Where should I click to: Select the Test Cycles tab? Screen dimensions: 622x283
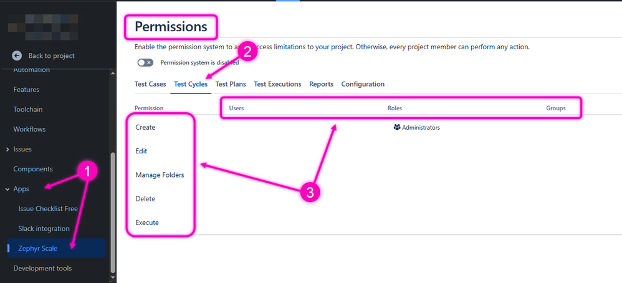pos(191,84)
